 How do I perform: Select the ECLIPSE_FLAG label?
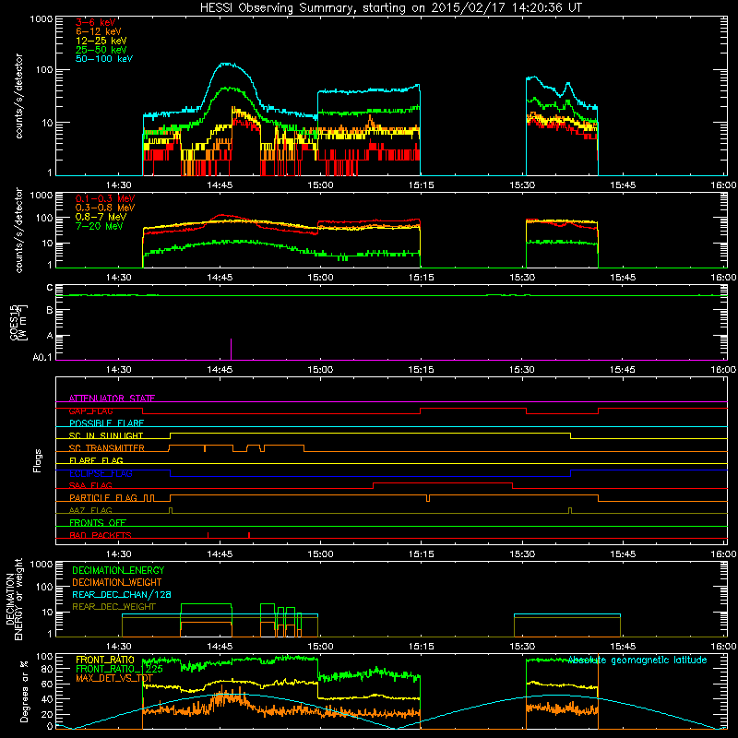[x=101, y=473]
